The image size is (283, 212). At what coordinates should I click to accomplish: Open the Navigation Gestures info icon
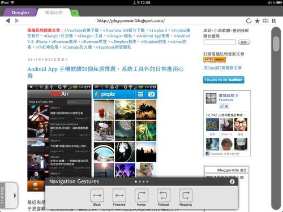click(x=232, y=181)
